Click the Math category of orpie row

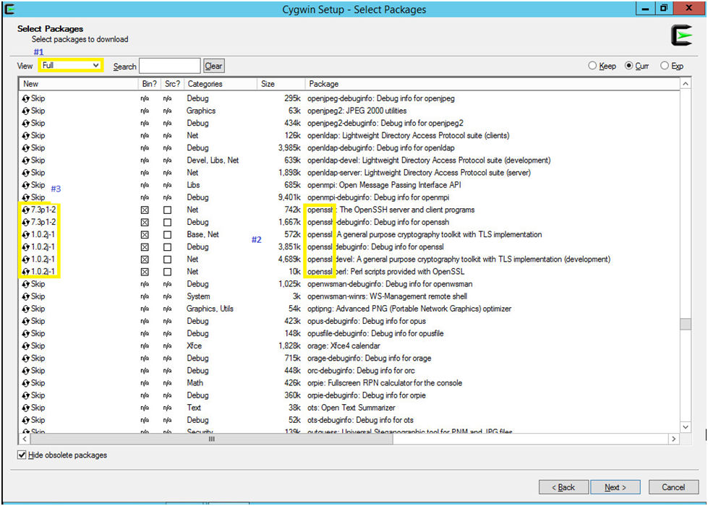(195, 383)
